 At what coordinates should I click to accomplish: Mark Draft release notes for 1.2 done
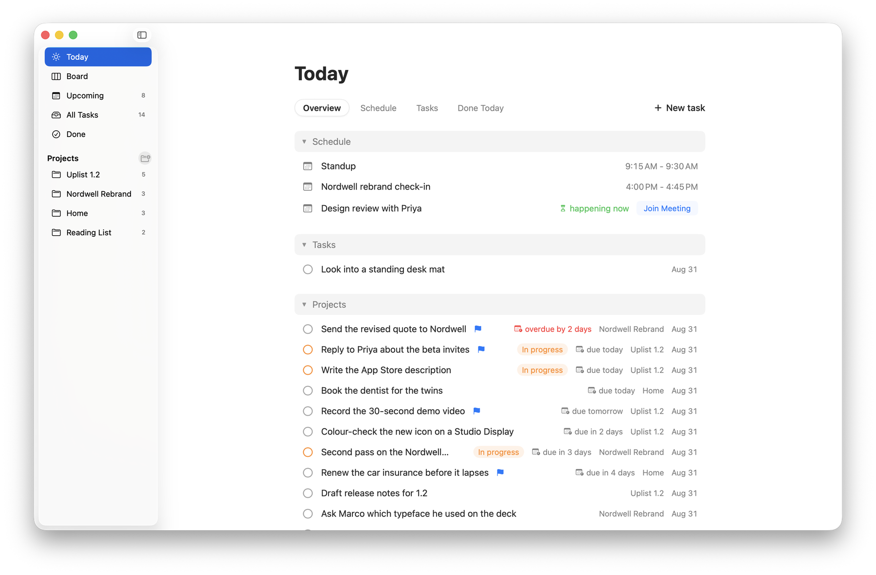coord(308,493)
